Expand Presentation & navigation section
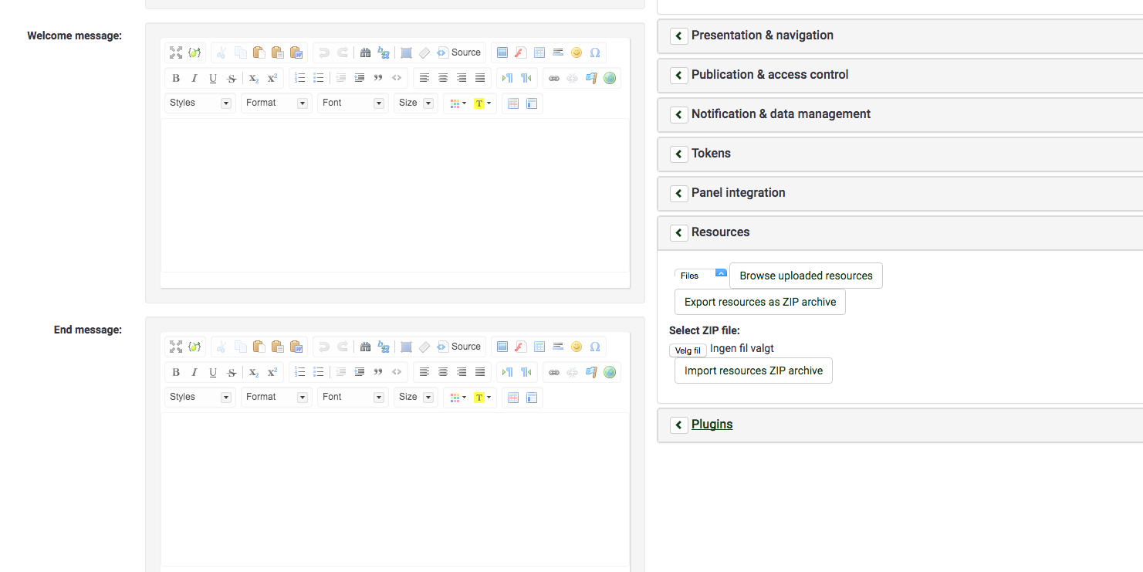Viewport: 1143px width, 572px height. coord(679,36)
